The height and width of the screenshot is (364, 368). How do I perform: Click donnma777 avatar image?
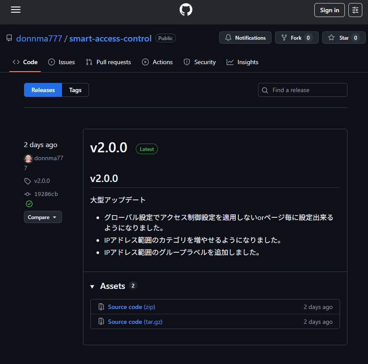pos(28,158)
